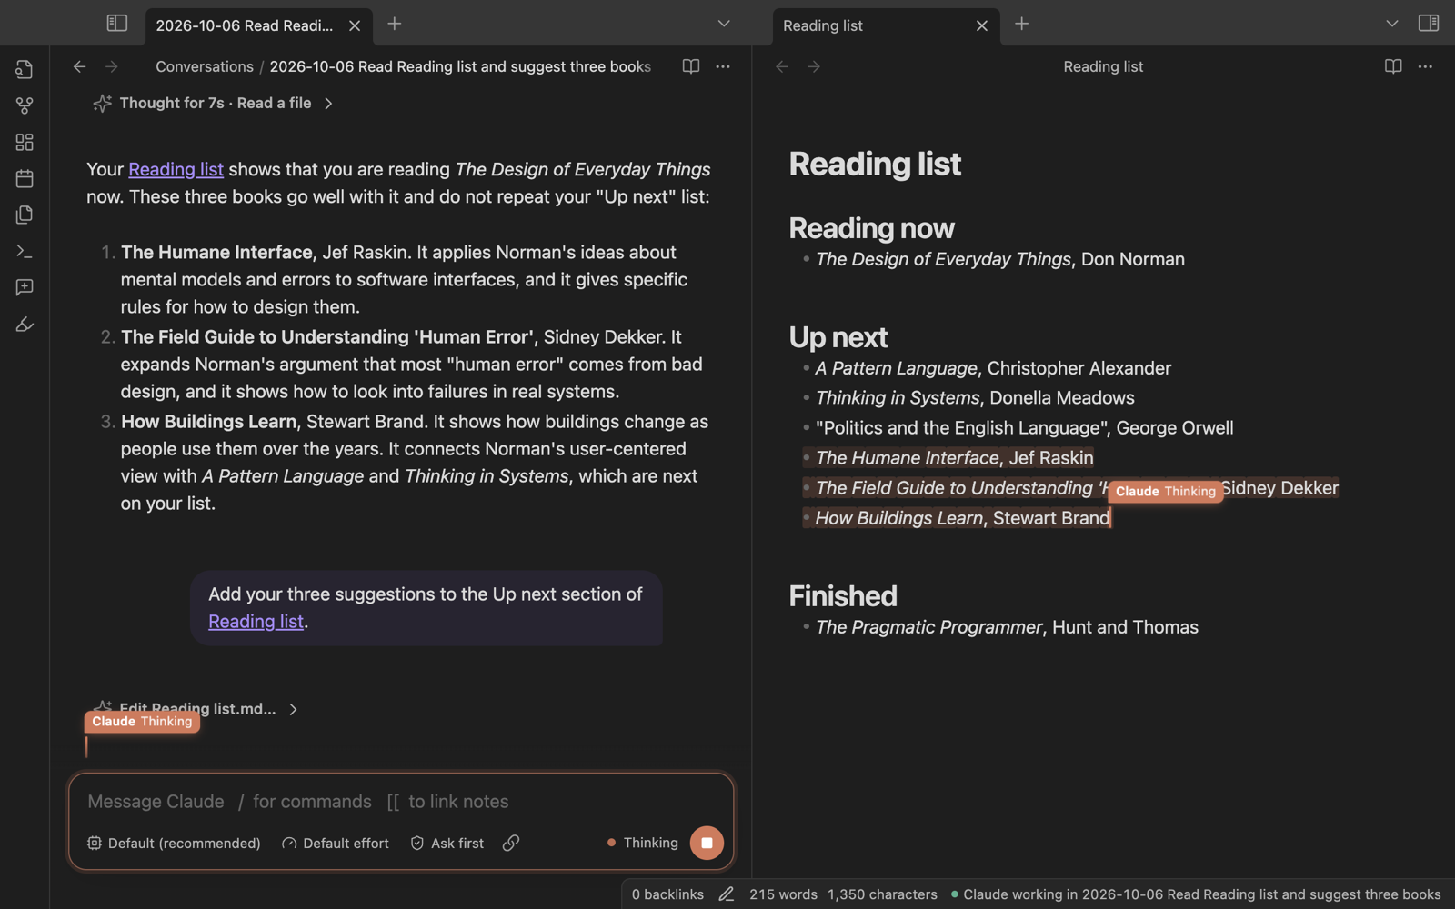Screen dimensions: 1455x909
Task: Click 'The Pragmatic Programmer' list entry
Action: coord(1007,627)
